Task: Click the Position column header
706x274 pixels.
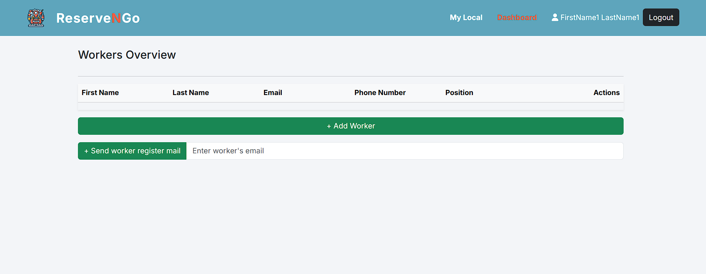Action: click(459, 93)
